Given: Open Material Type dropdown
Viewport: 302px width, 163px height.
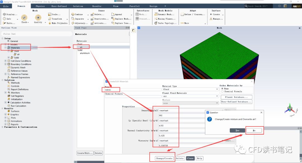Looking at the screenshot, I should click(191, 89).
